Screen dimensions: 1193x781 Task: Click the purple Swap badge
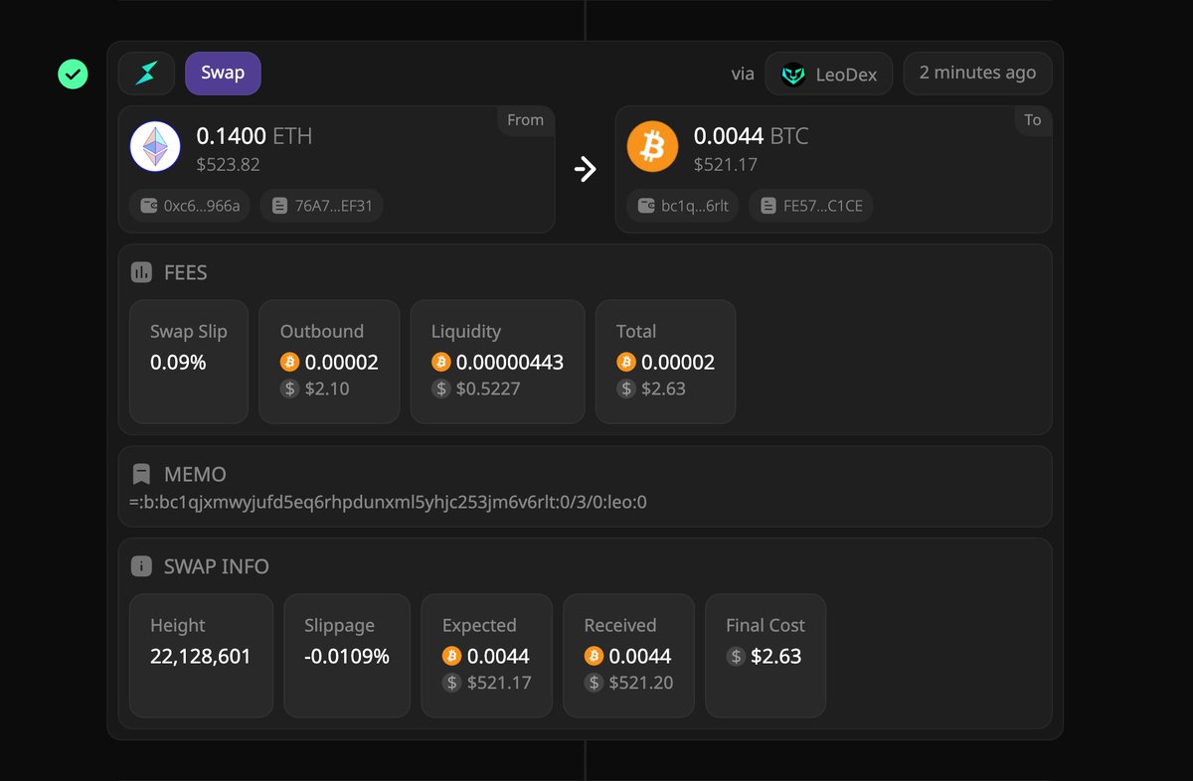223,73
